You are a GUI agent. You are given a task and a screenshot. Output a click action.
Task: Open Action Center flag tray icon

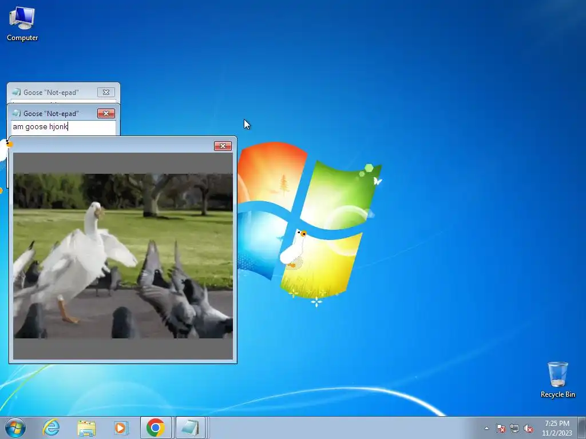coord(501,428)
